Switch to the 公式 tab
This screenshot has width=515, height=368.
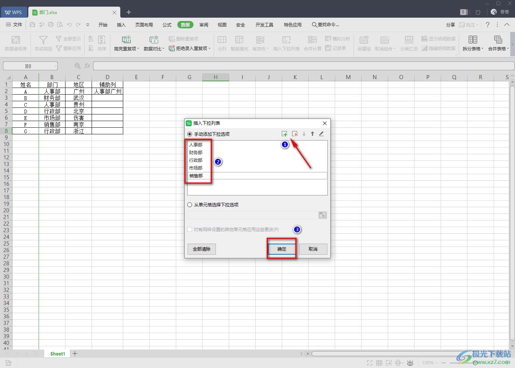pos(167,25)
